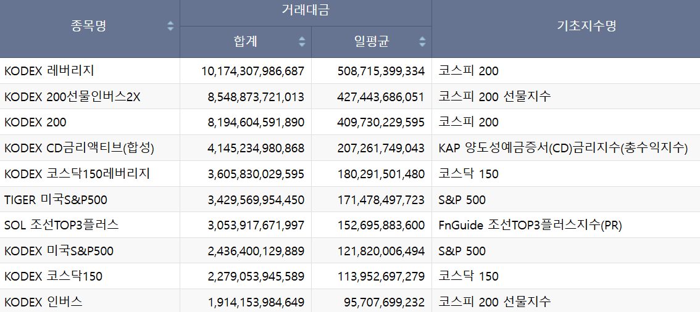Click daily average 180,291,501,480
Image resolution: width=700 pixels, height=312 pixels.
381,174
